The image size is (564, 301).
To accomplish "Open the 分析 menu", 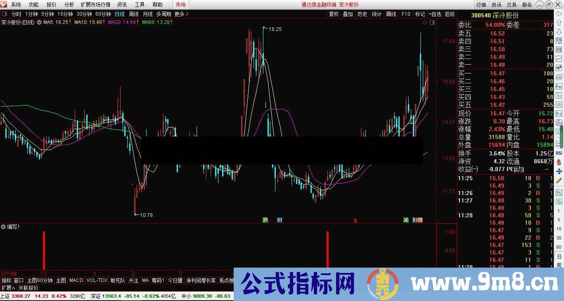I will 69,5.
